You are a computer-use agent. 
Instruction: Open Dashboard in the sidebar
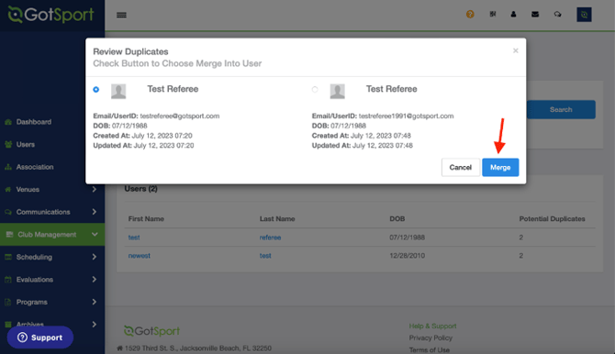point(34,122)
